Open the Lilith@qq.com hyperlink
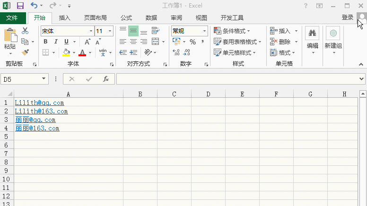Viewport: 367px width, 206px height. click(39, 103)
